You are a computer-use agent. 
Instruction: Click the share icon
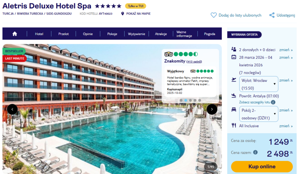(272, 15)
